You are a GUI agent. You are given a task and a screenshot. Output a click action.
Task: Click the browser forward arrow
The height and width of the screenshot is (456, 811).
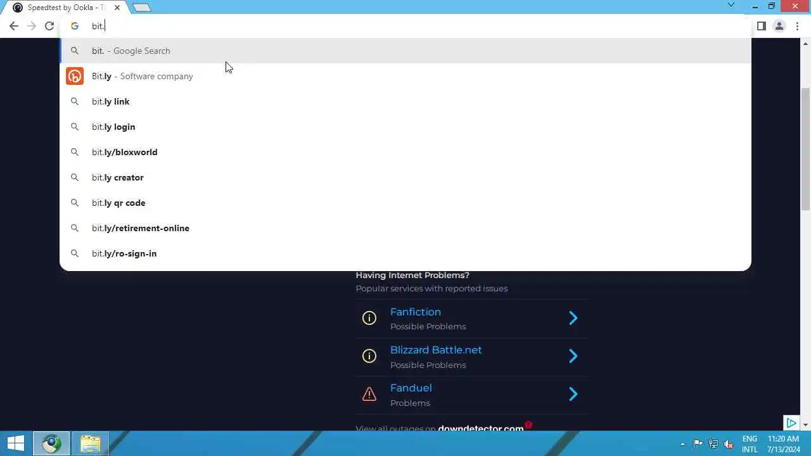(x=32, y=26)
